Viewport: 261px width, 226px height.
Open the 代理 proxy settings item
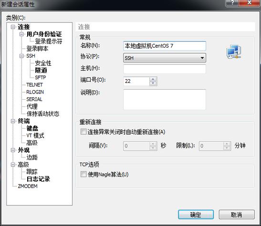[x=32, y=106]
